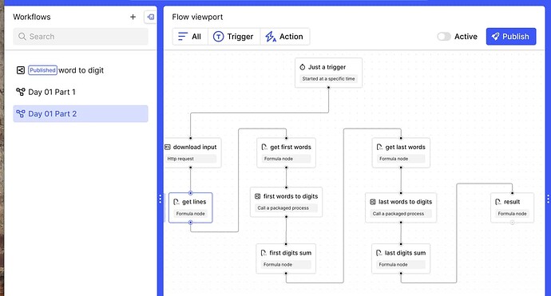Toggle the Active switch
The image size is (551, 296).
[444, 37]
